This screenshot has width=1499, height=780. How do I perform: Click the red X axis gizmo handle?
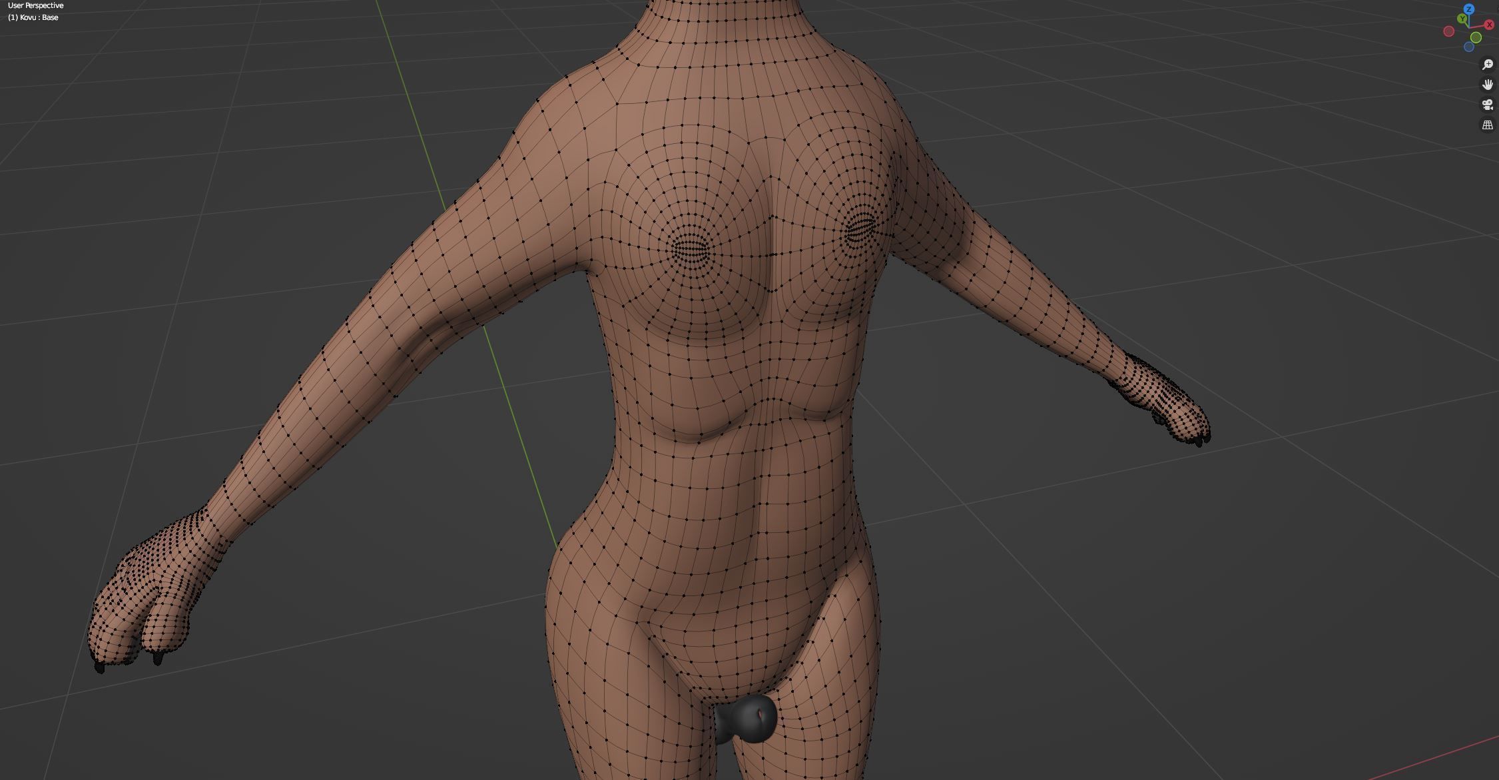click(x=1489, y=25)
